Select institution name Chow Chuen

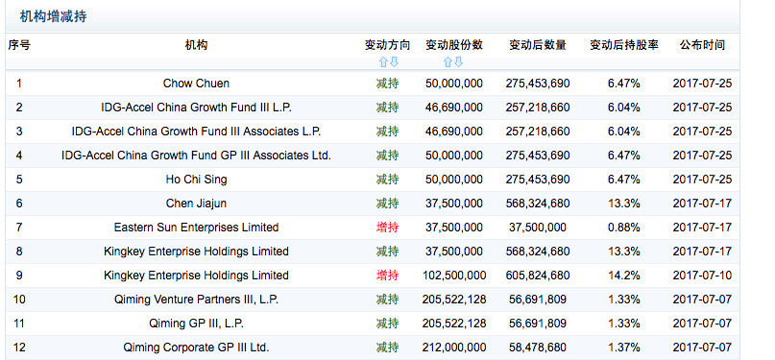click(x=196, y=84)
